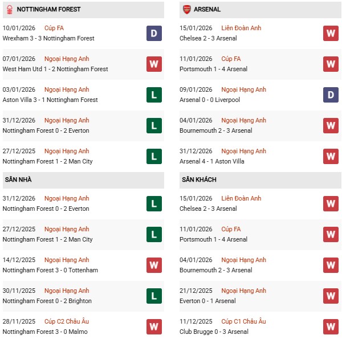Open the SÂN NHÀ section header
342x339 pixels.
click(x=18, y=179)
